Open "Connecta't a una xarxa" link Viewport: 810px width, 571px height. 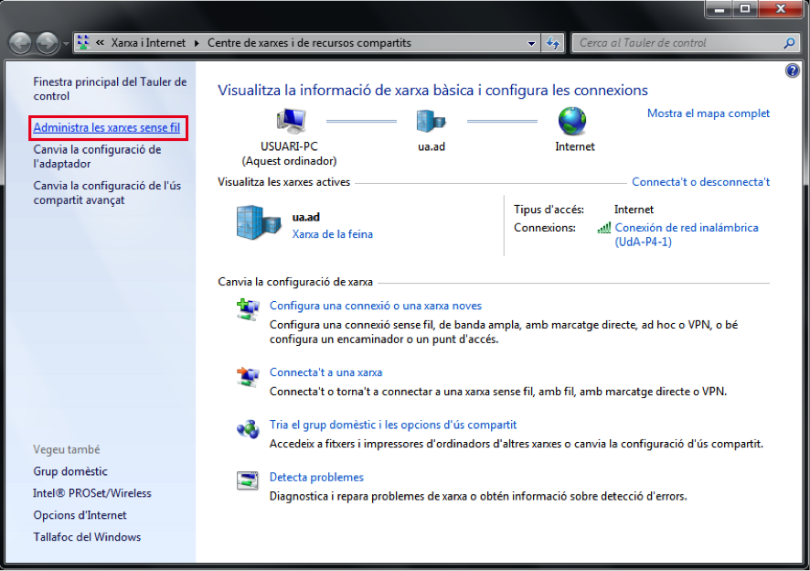[x=326, y=372]
